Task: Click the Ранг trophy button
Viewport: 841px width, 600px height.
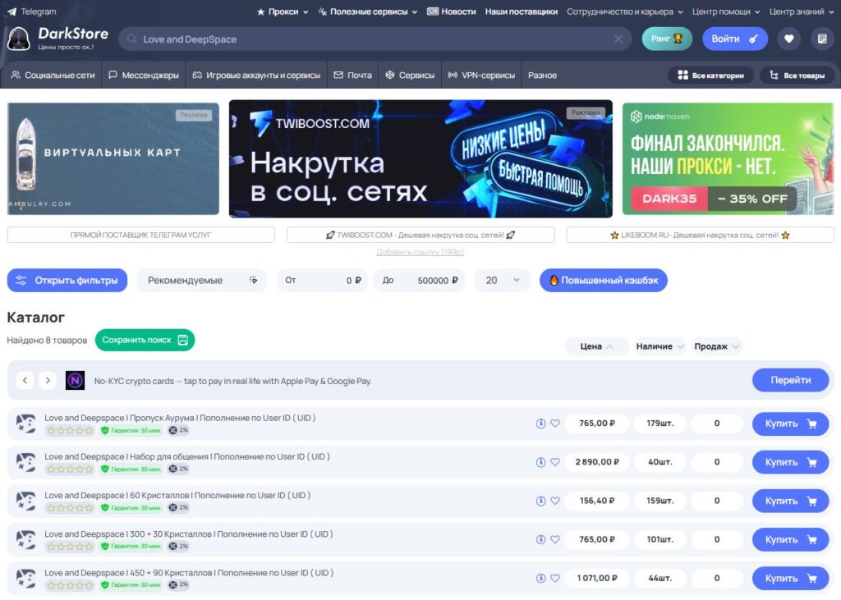Action: click(x=667, y=39)
